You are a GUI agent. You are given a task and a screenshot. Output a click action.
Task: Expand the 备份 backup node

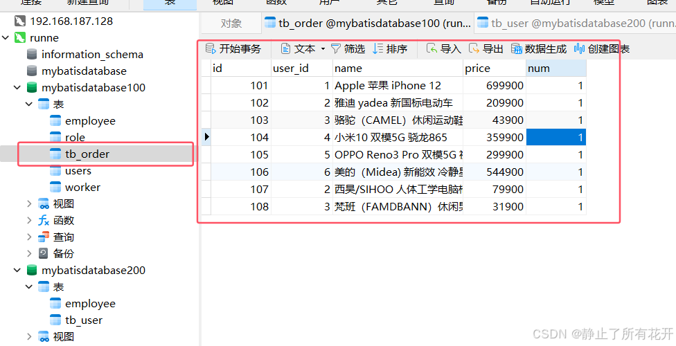[29, 254]
